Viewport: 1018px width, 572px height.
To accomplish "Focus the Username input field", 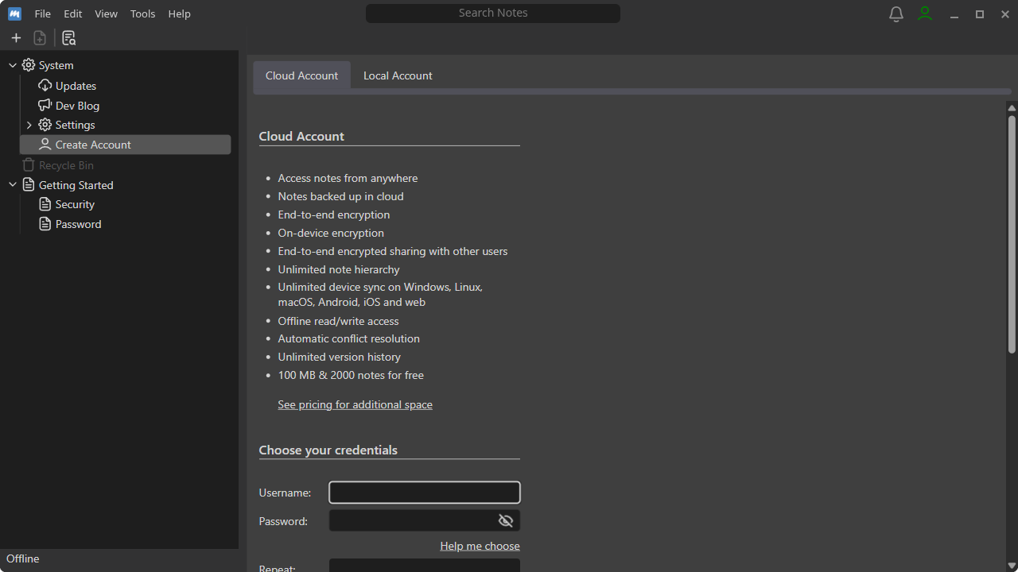I will (x=425, y=493).
